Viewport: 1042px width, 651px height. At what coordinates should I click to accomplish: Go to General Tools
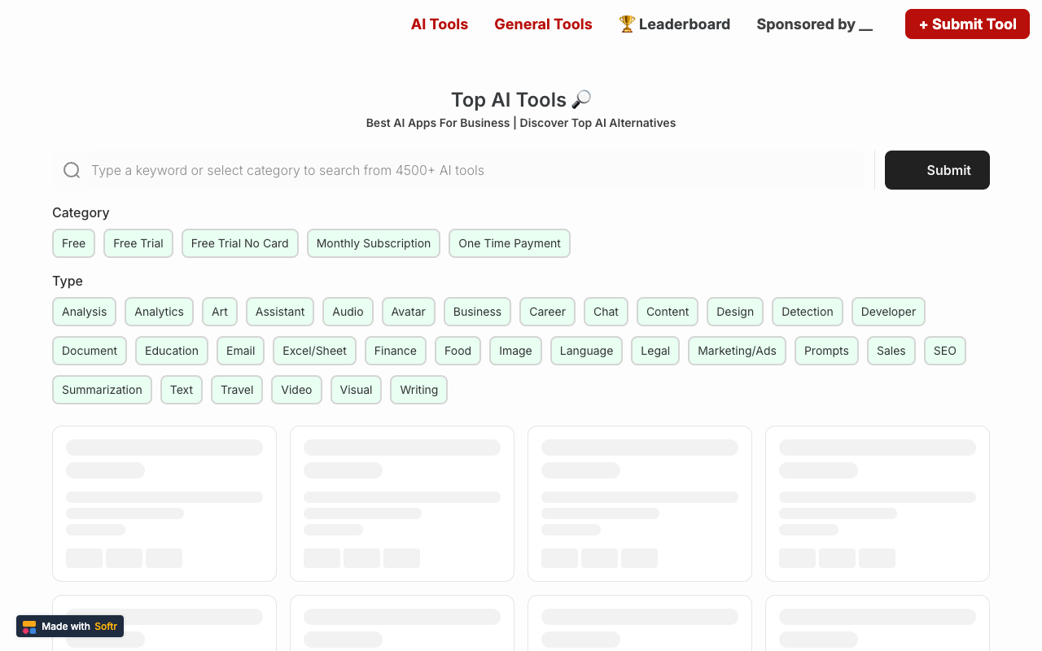pyautogui.click(x=543, y=24)
